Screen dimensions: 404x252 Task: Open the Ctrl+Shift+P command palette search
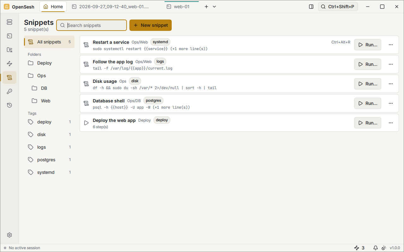(x=338, y=7)
